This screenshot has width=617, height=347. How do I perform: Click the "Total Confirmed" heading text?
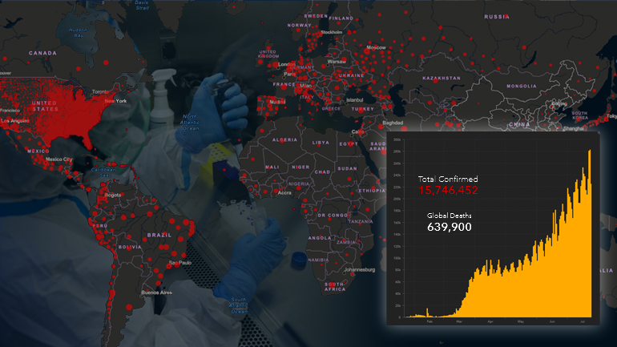tap(448, 178)
